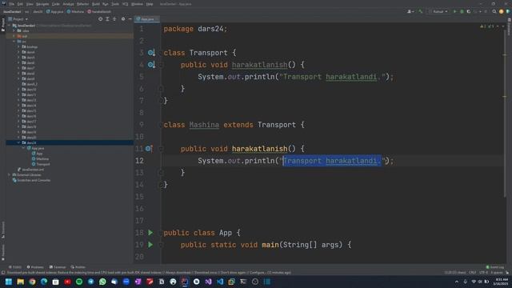This screenshot has height=288, width=512.
Task: Open the run configuration dropdown
Action: click(439, 12)
